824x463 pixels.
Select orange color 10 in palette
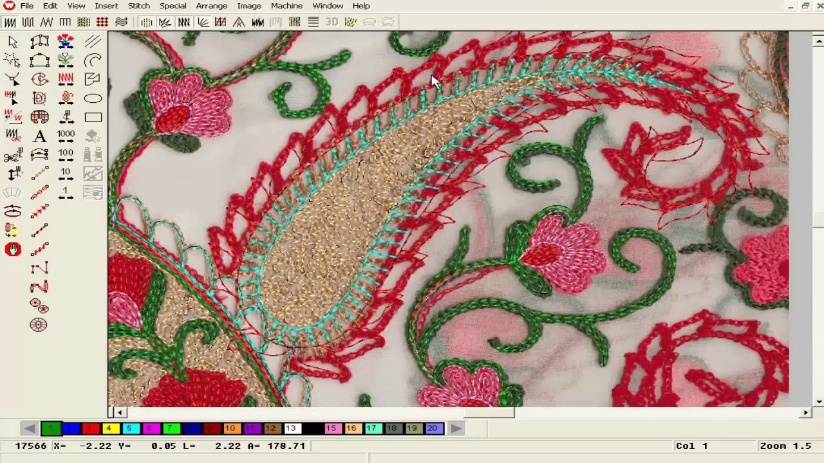(230, 428)
